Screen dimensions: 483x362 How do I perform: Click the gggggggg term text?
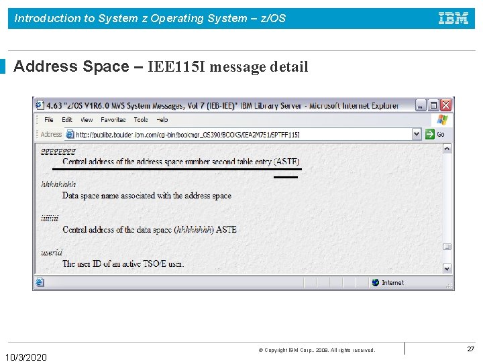click(x=58, y=151)
